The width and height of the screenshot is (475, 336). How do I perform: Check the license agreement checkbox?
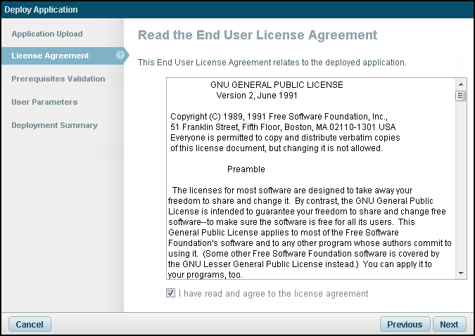tap(171, 293)
